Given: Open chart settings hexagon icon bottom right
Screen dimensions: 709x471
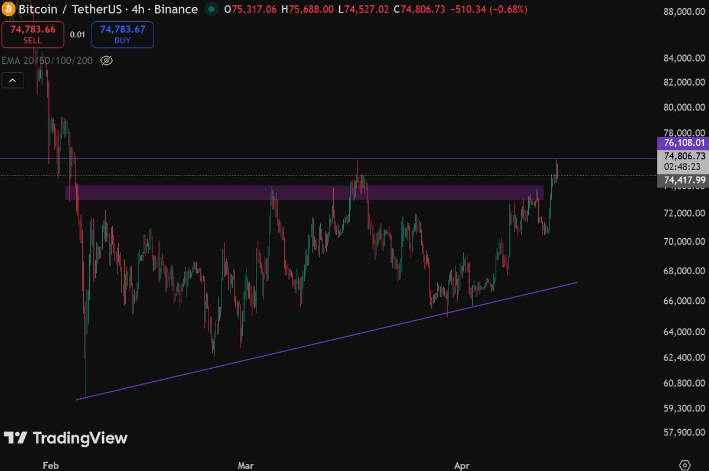Looking at the screenshot, I should [685, 465].
